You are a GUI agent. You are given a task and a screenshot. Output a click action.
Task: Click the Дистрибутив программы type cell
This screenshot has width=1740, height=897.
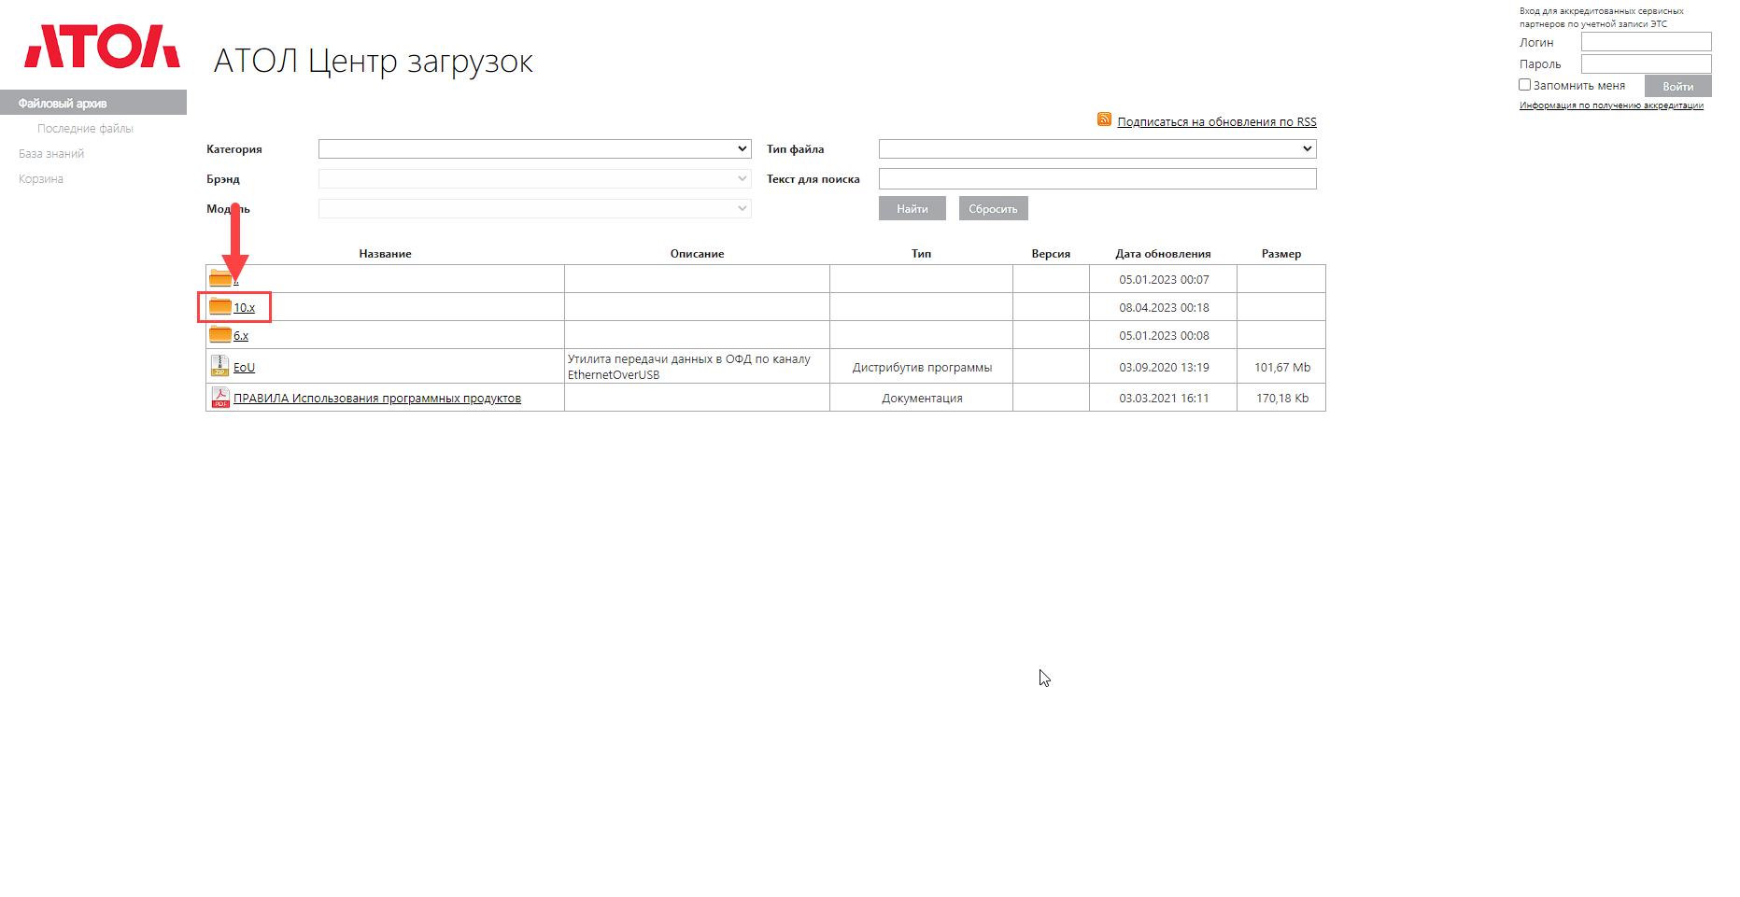[922, 367]
